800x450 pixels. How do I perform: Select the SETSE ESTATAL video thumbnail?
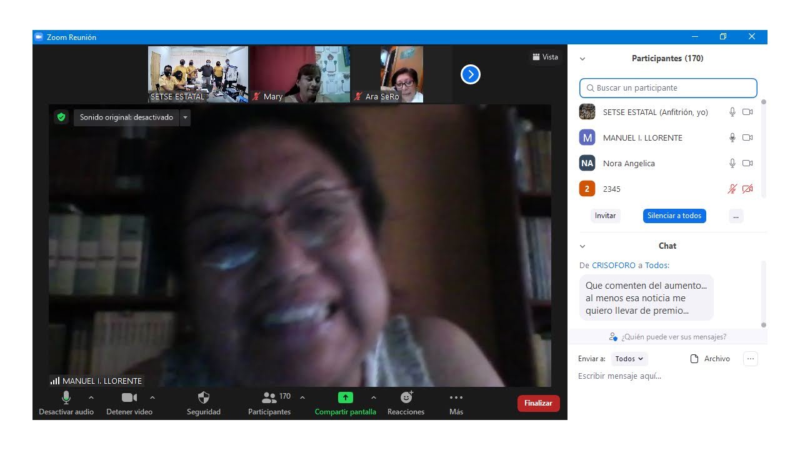[198, 74]
